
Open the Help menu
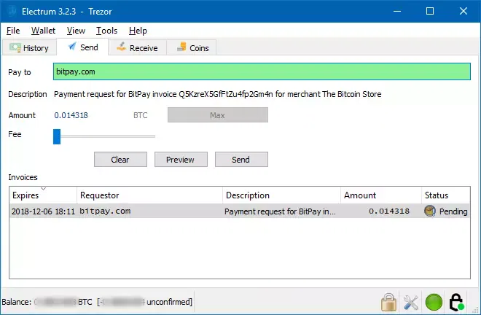coord(138,31)
